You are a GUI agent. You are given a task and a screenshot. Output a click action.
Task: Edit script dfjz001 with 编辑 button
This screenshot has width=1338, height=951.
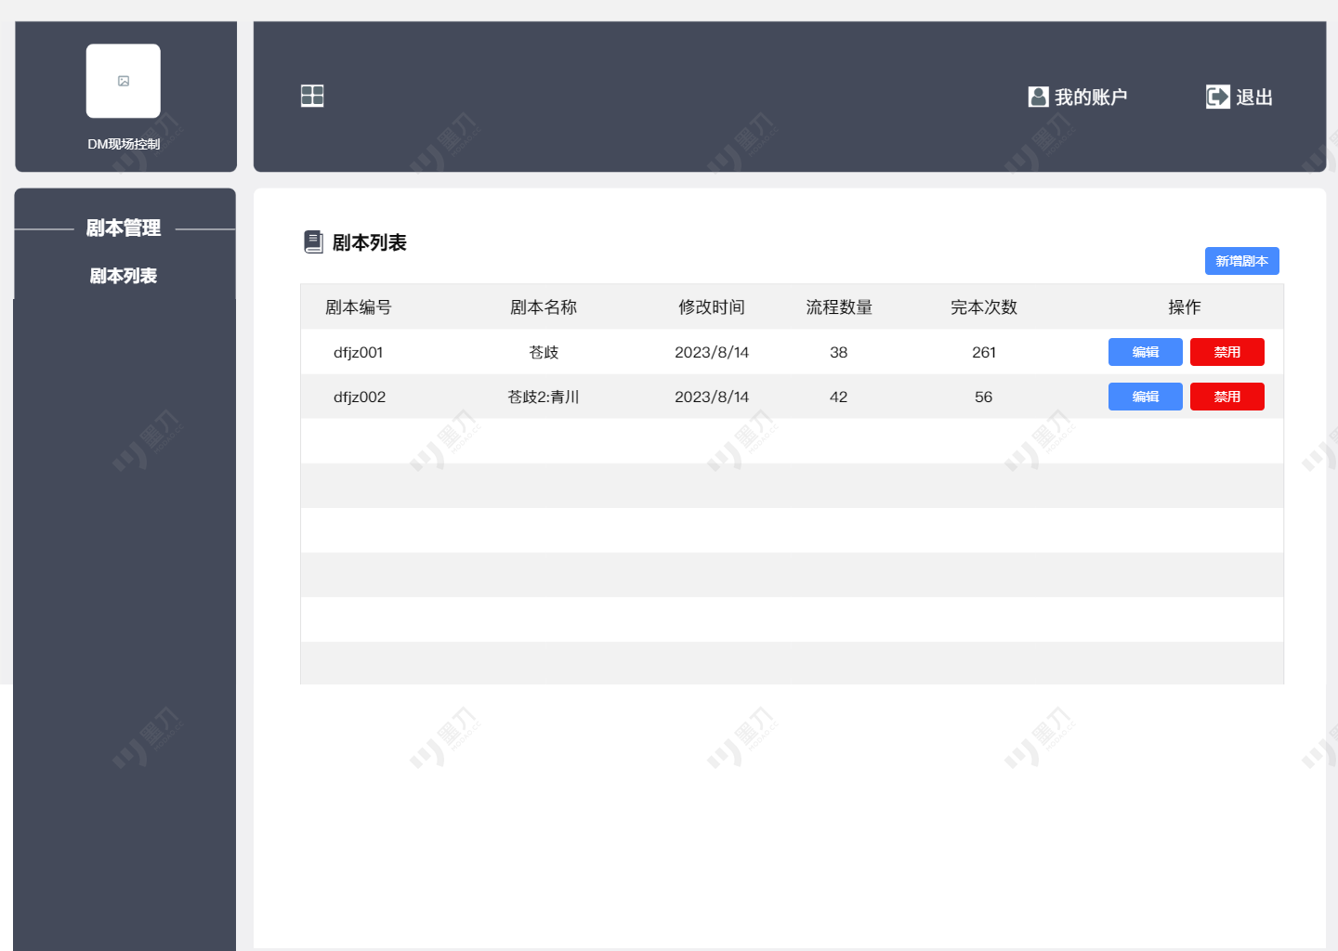point(1145,352)
